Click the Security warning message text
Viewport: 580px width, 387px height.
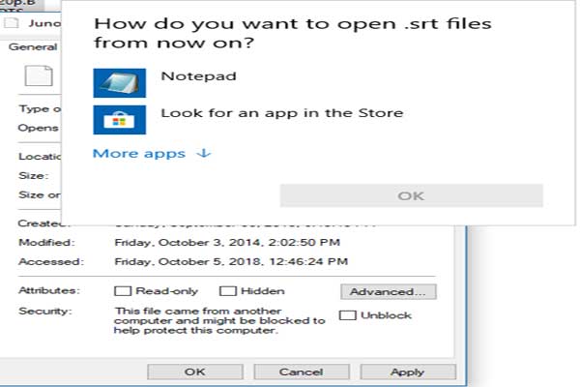point(219,320)
